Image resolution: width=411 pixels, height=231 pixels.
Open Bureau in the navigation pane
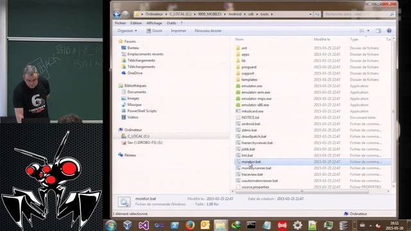click(x=133, y=47)
